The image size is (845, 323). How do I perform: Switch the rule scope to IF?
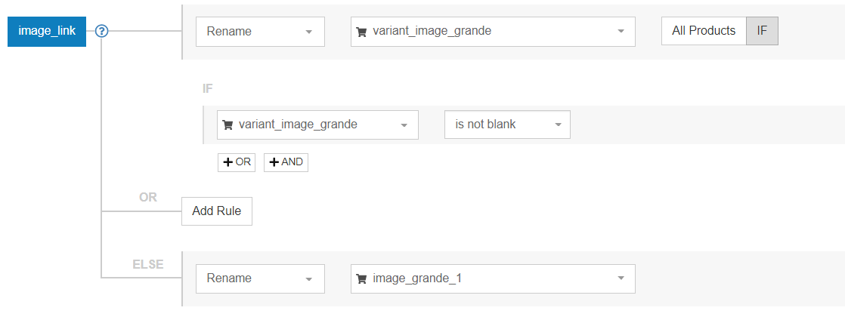[x=762, y=31]
